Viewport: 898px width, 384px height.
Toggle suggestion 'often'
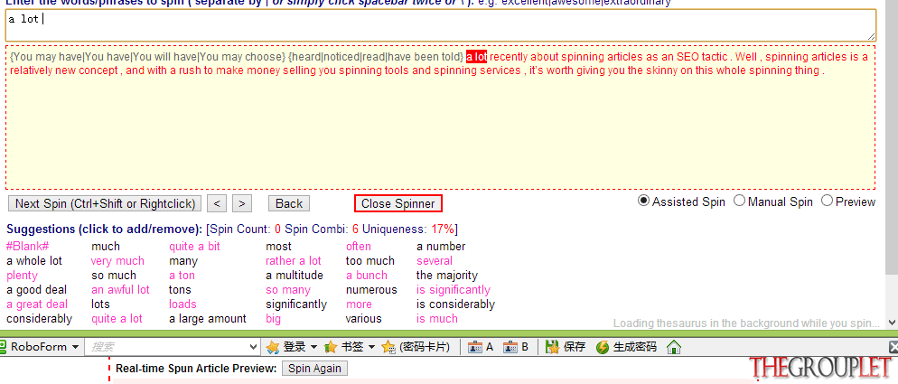tap(359, 247)
